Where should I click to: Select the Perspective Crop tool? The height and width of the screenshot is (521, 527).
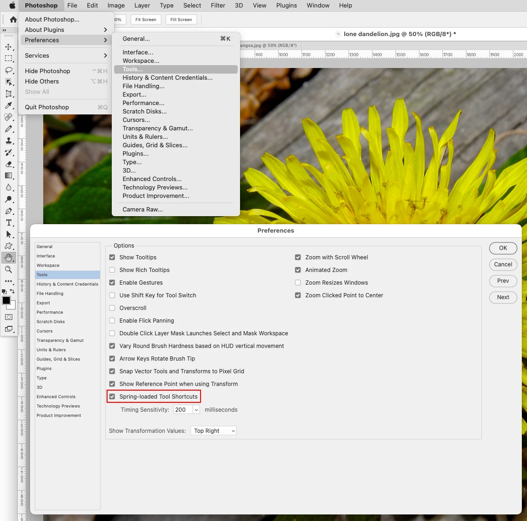pos(8,94)
